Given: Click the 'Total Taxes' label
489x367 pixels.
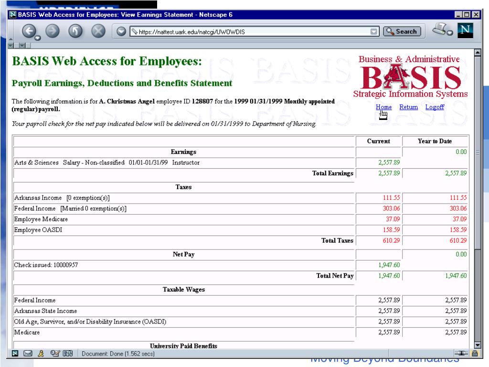Looking at the screenshot, I should tap(338, 241).
